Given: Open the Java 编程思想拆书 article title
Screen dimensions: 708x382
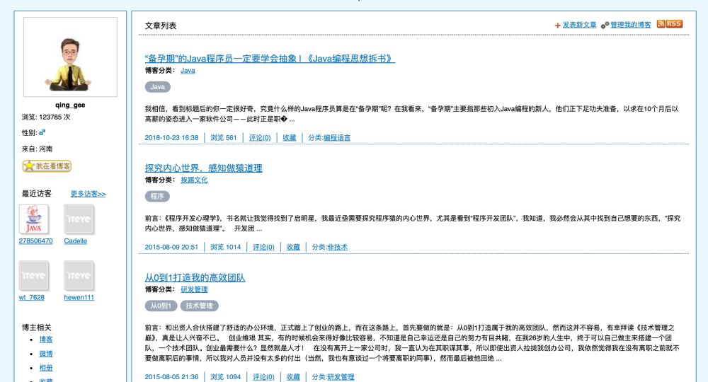Looking at the screenshot, I should tap(270, 59).
